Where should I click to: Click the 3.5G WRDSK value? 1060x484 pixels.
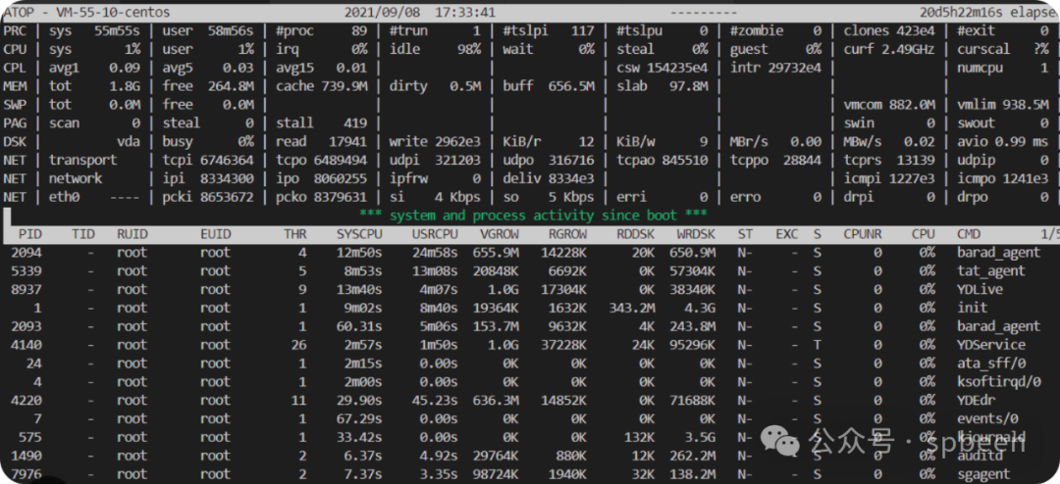[701, 437]
